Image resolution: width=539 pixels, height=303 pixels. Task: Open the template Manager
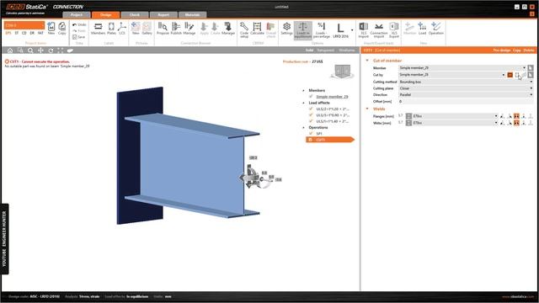point(228,29)
